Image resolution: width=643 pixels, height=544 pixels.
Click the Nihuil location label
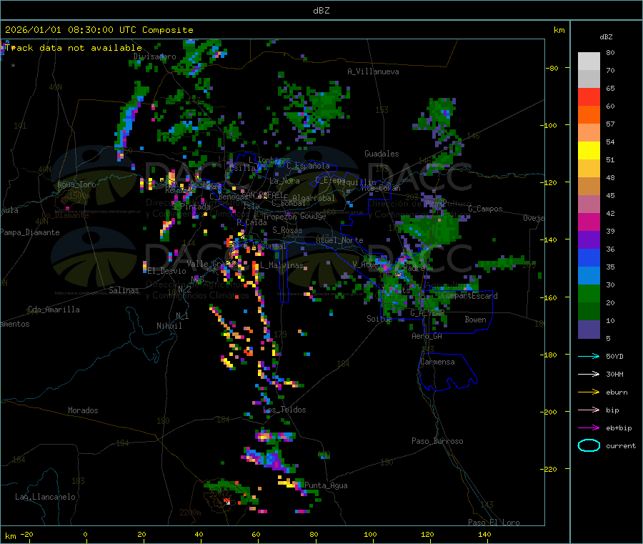pyautogui.click(x=169, y=326)
